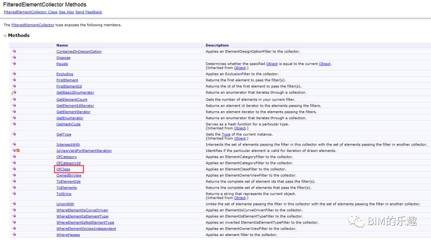Image resolution: width=431 pixels, height=240 pixels.
Task: Click method icon beside ToString
Action: pyautogui.click(x=14, y=194)
